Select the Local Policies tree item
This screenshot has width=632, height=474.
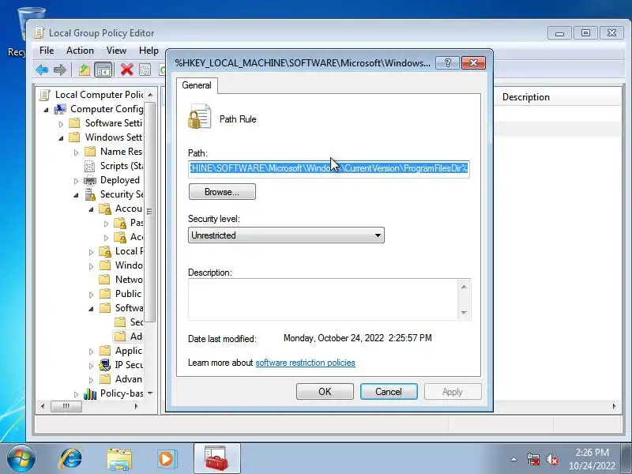coord(129,251)
